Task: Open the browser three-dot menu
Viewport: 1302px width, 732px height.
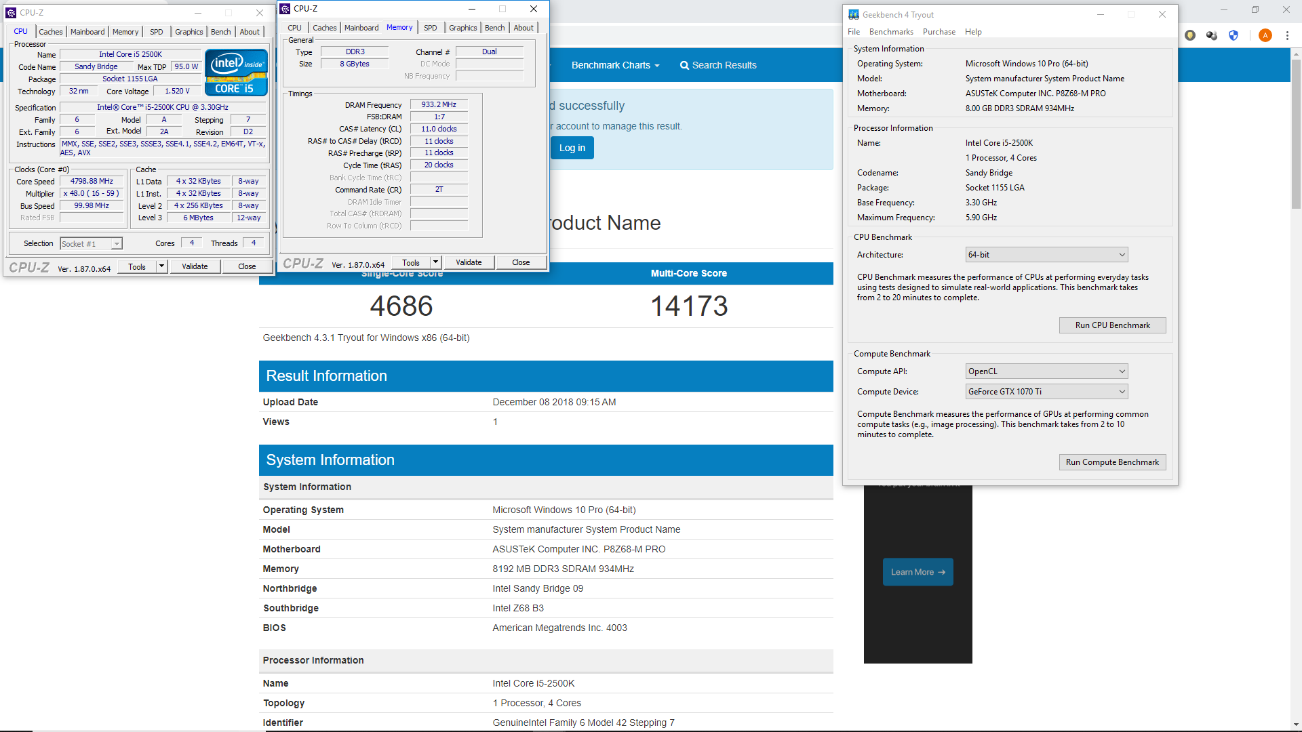Action: click(1287, 35)
